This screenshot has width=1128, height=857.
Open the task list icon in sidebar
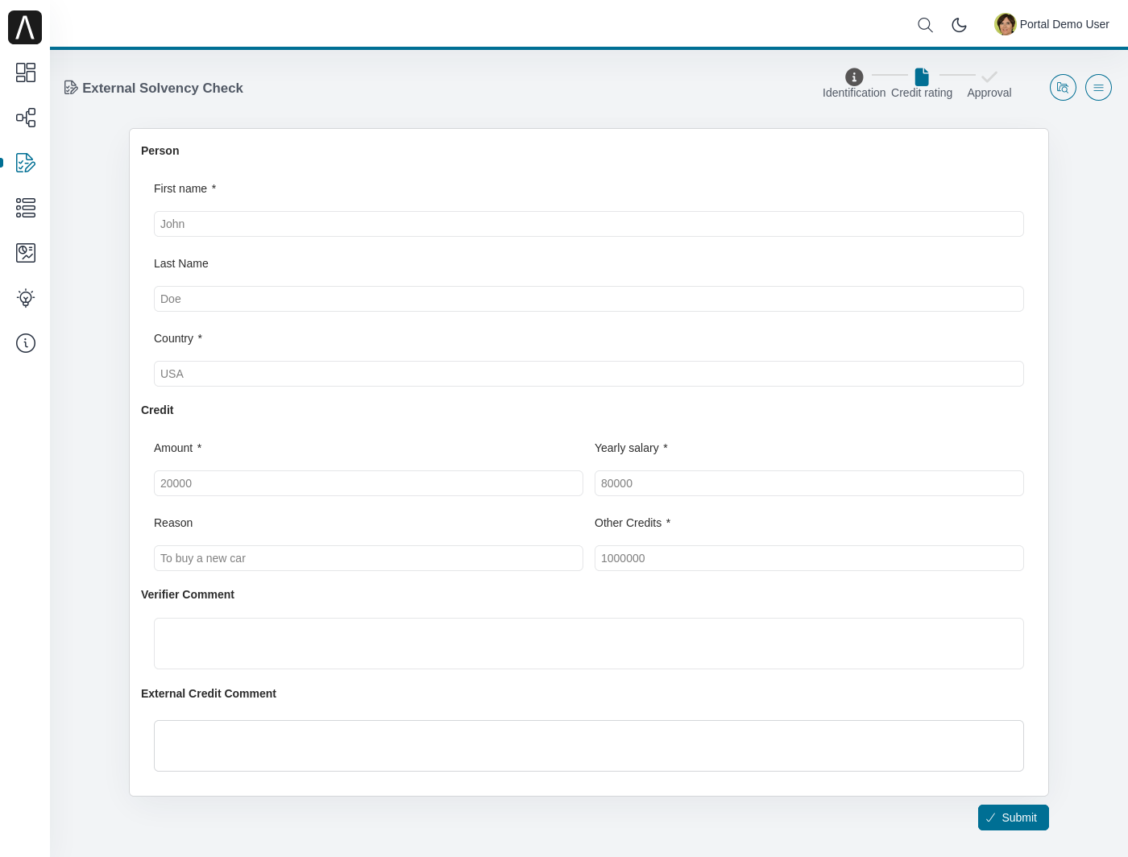point(25,208)
